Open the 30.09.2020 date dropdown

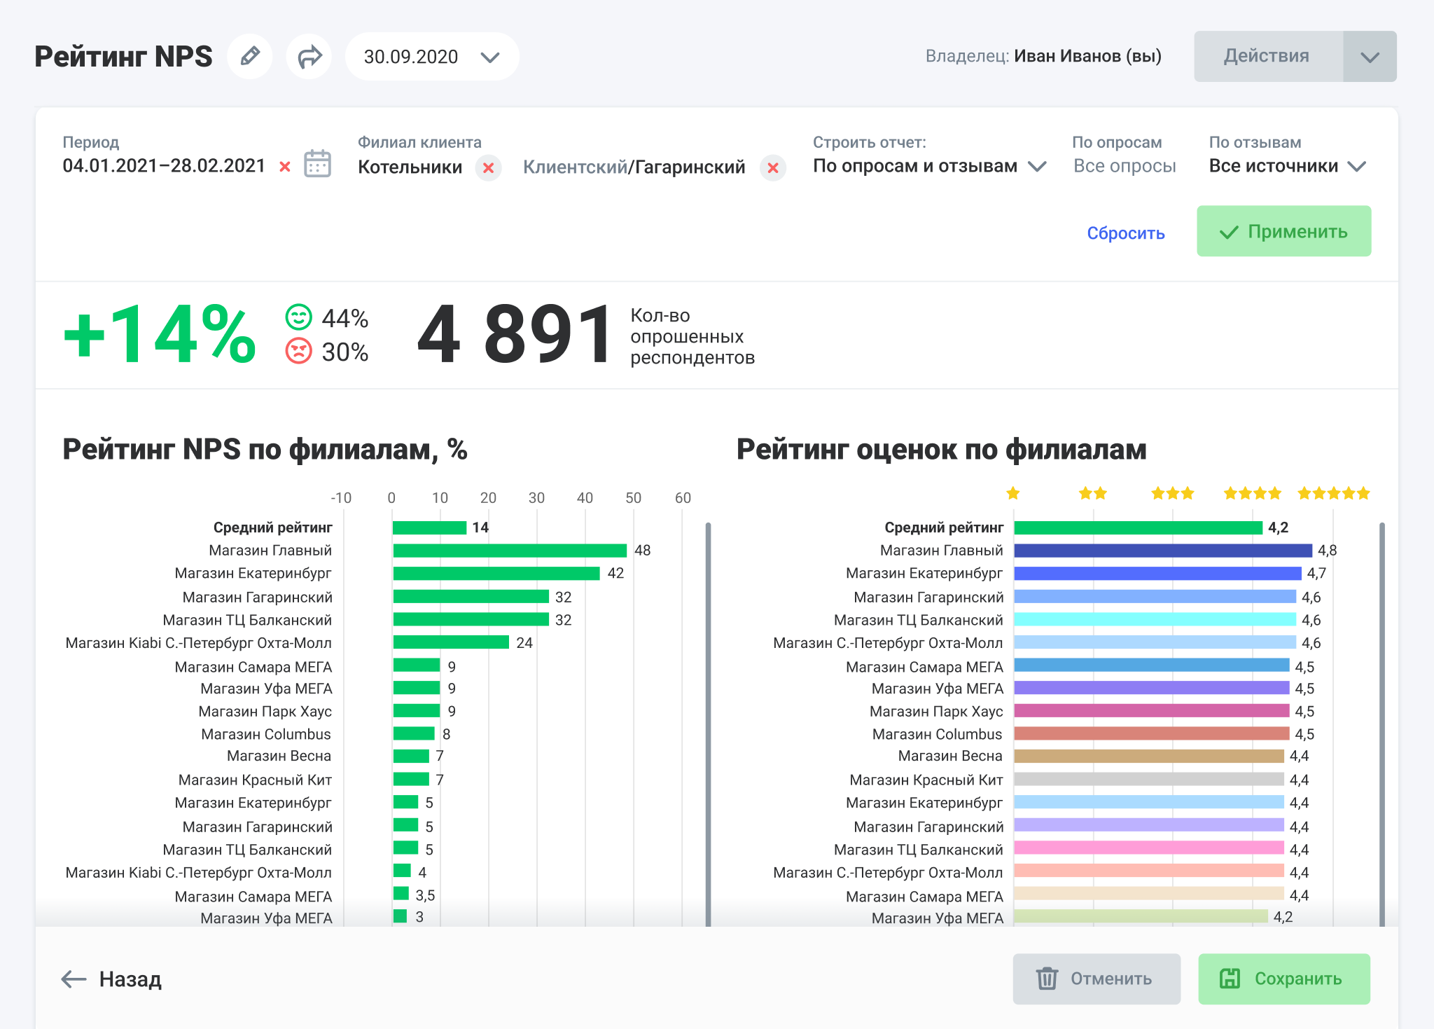[431, 57]
